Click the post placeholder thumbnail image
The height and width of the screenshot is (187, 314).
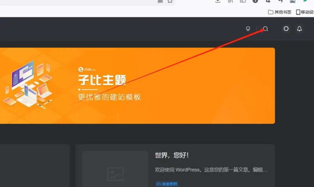tap(115, 169)
